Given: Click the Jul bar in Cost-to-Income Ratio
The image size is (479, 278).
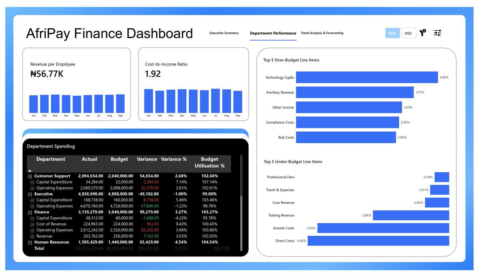Looking at the screenshot, I should 216,101.
